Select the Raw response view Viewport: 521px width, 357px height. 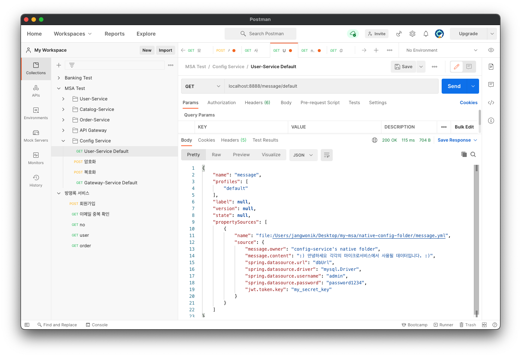(x=216, y=155)
